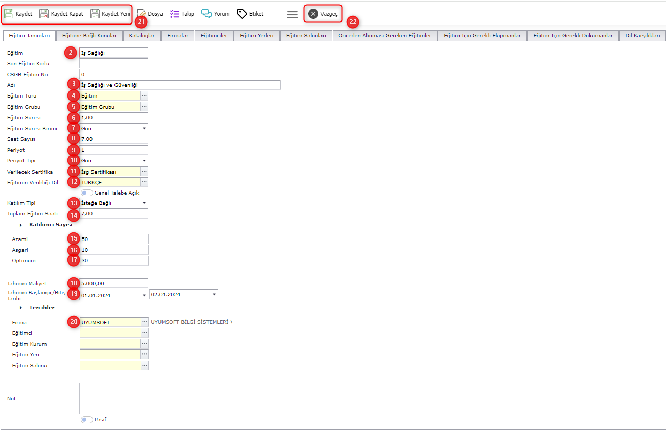Open the Takip tracking tool

click(182, 14)
